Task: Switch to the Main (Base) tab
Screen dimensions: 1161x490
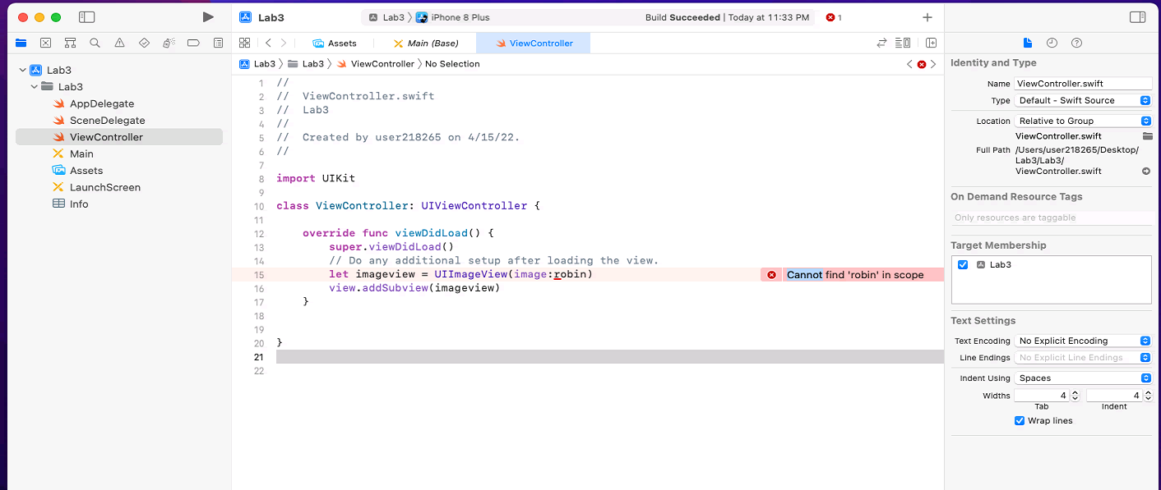Action: [x=425, y=43]
